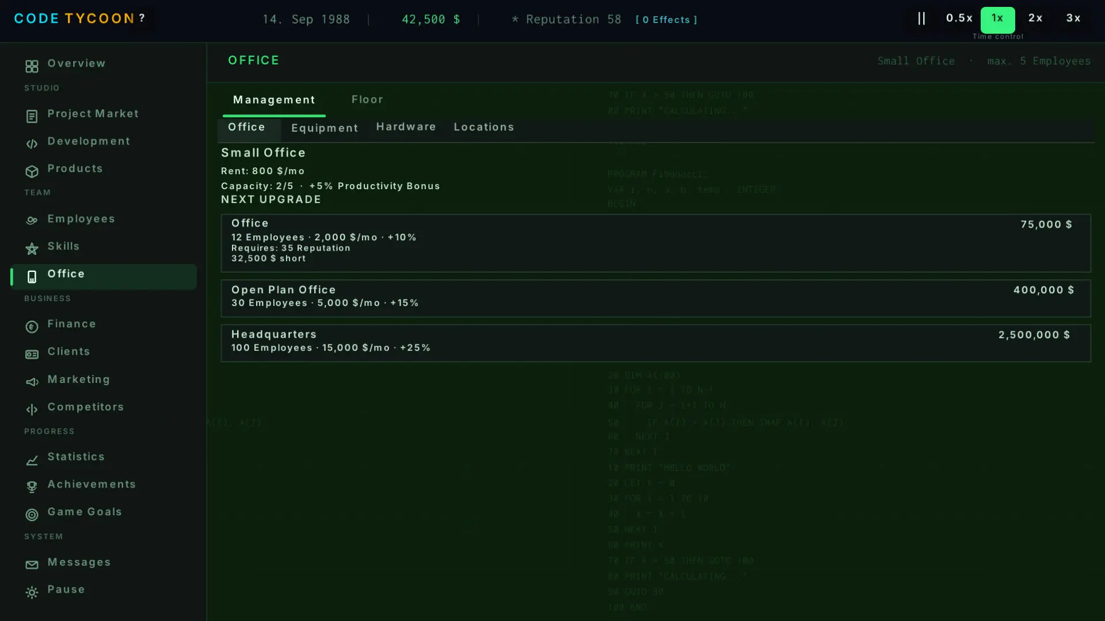Open the Overview grid icon
1105x621 pixels.
(32, 67)
